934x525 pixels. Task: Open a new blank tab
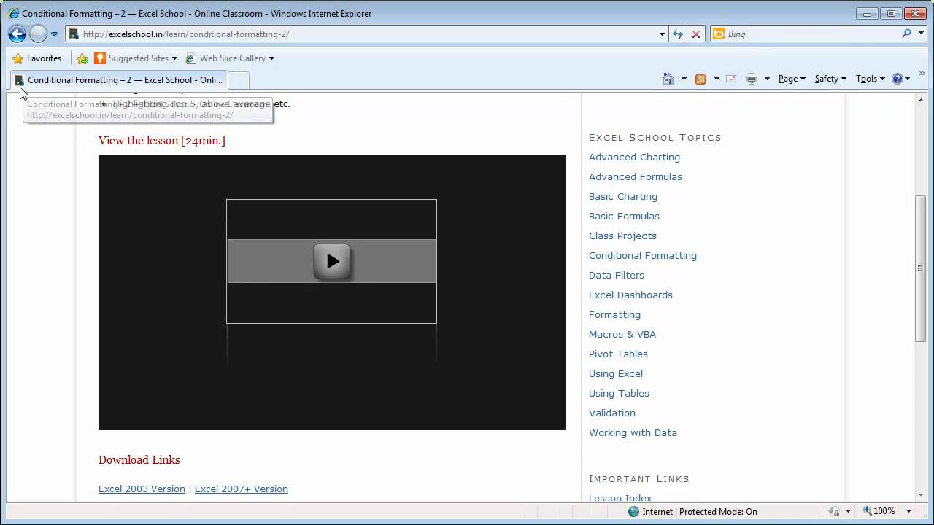point(239,80)
